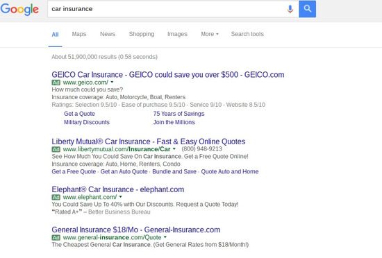382x258 pixels.
Task: Click the Google logo
Action: coord(19,9)
